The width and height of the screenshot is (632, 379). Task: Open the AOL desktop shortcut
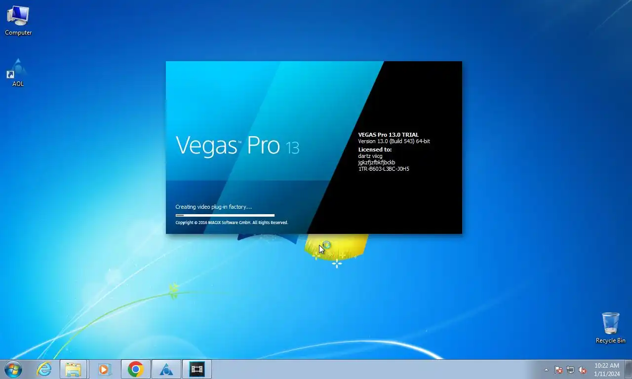click(x=18, y=73)
